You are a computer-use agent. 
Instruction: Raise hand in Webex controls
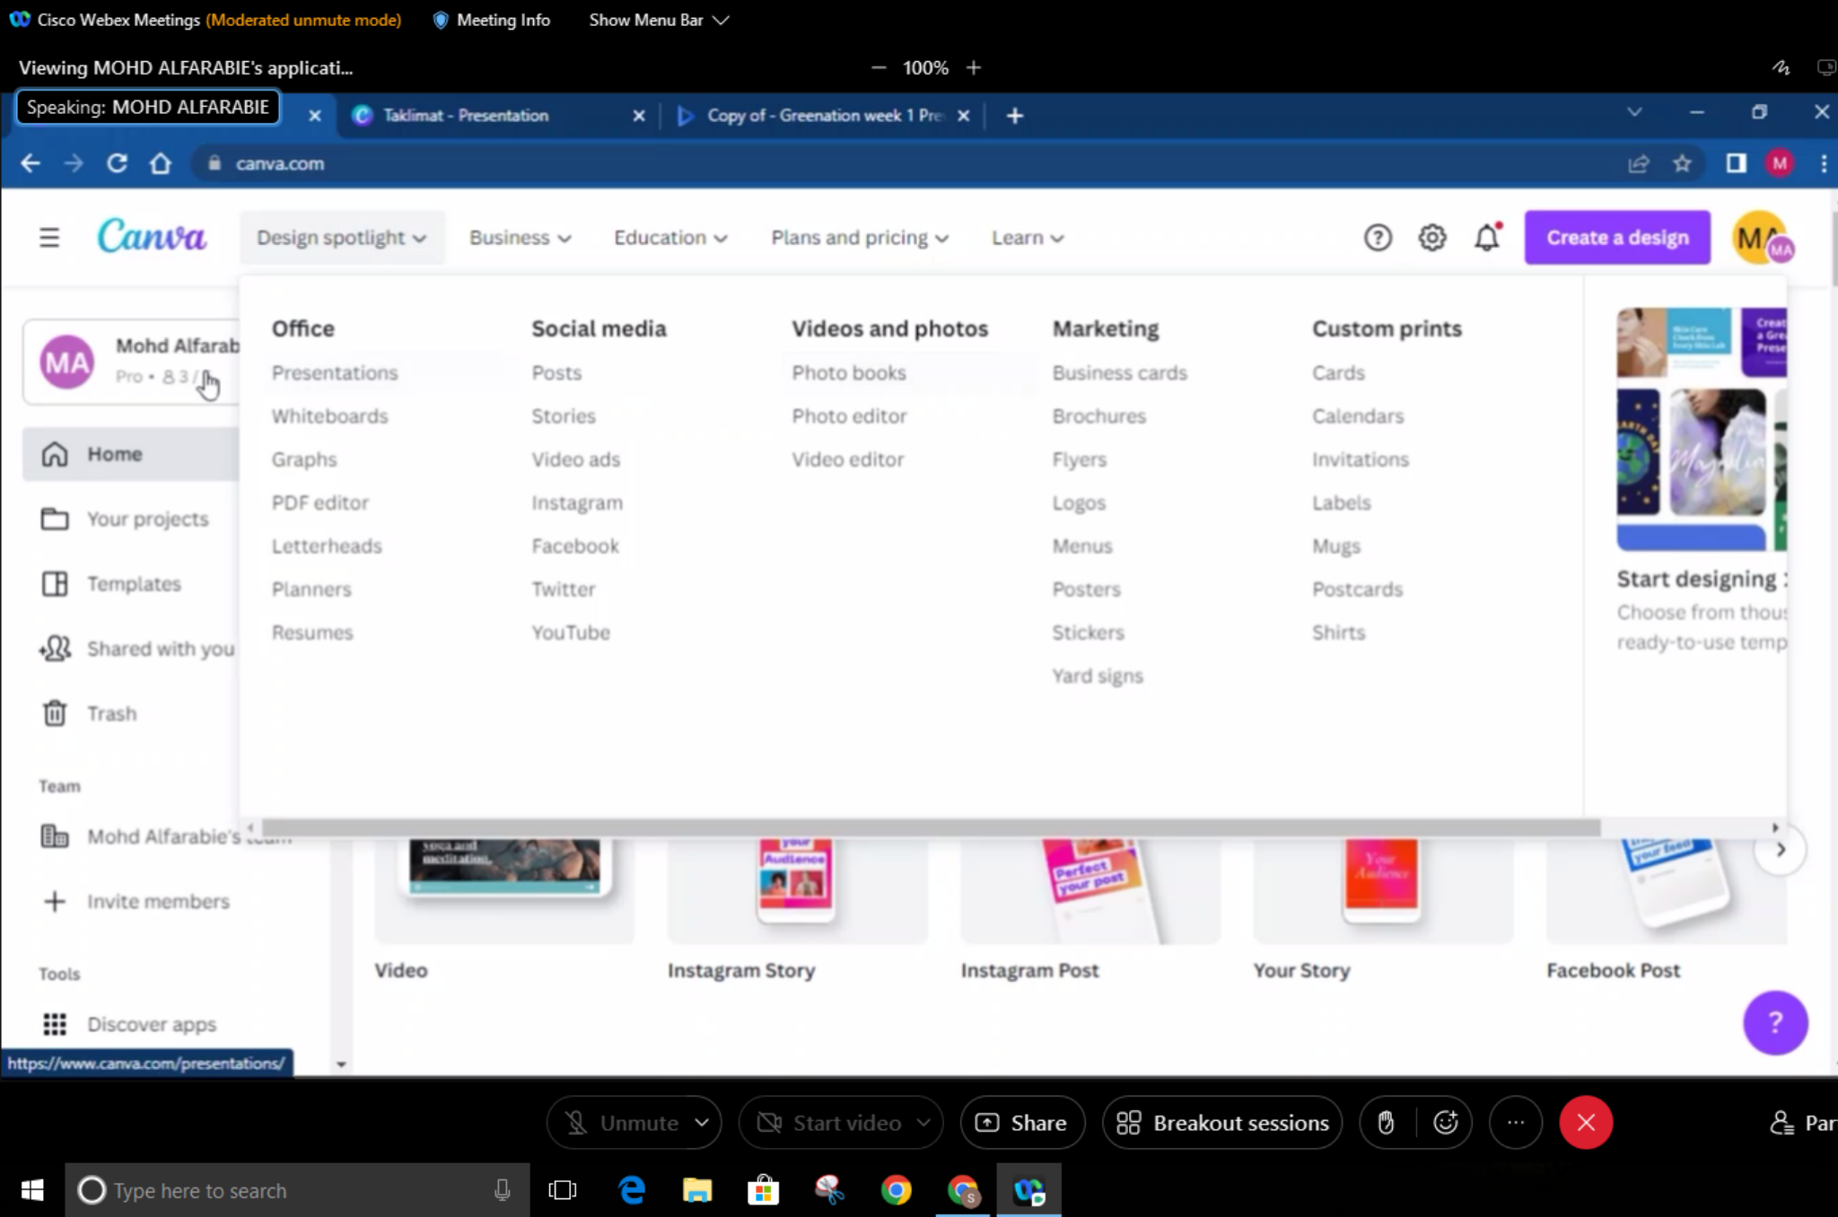[1386, 1123]
